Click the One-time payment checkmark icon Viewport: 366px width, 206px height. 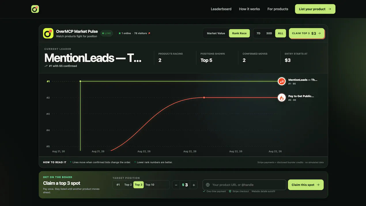(204, 191)
